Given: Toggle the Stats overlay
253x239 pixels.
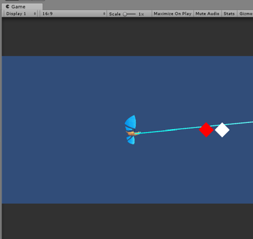Looking at the screenshot, I should [229, 14].
